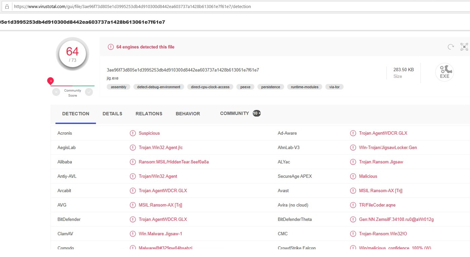Click the community comments count badge
This screenshot has height=257, width=470.
point(256,113)
